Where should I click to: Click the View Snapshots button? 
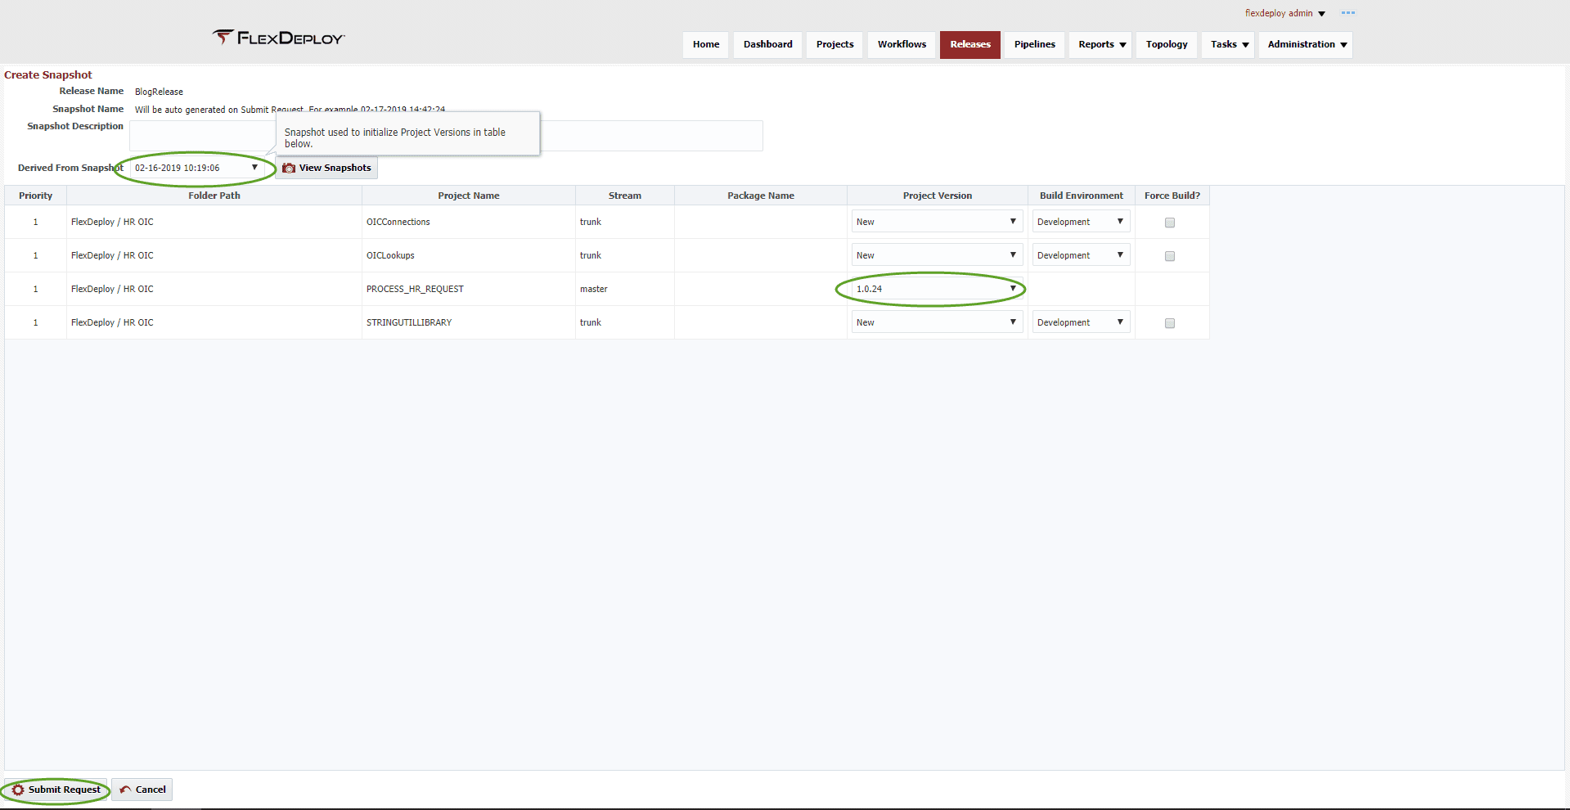pos(326,168)
